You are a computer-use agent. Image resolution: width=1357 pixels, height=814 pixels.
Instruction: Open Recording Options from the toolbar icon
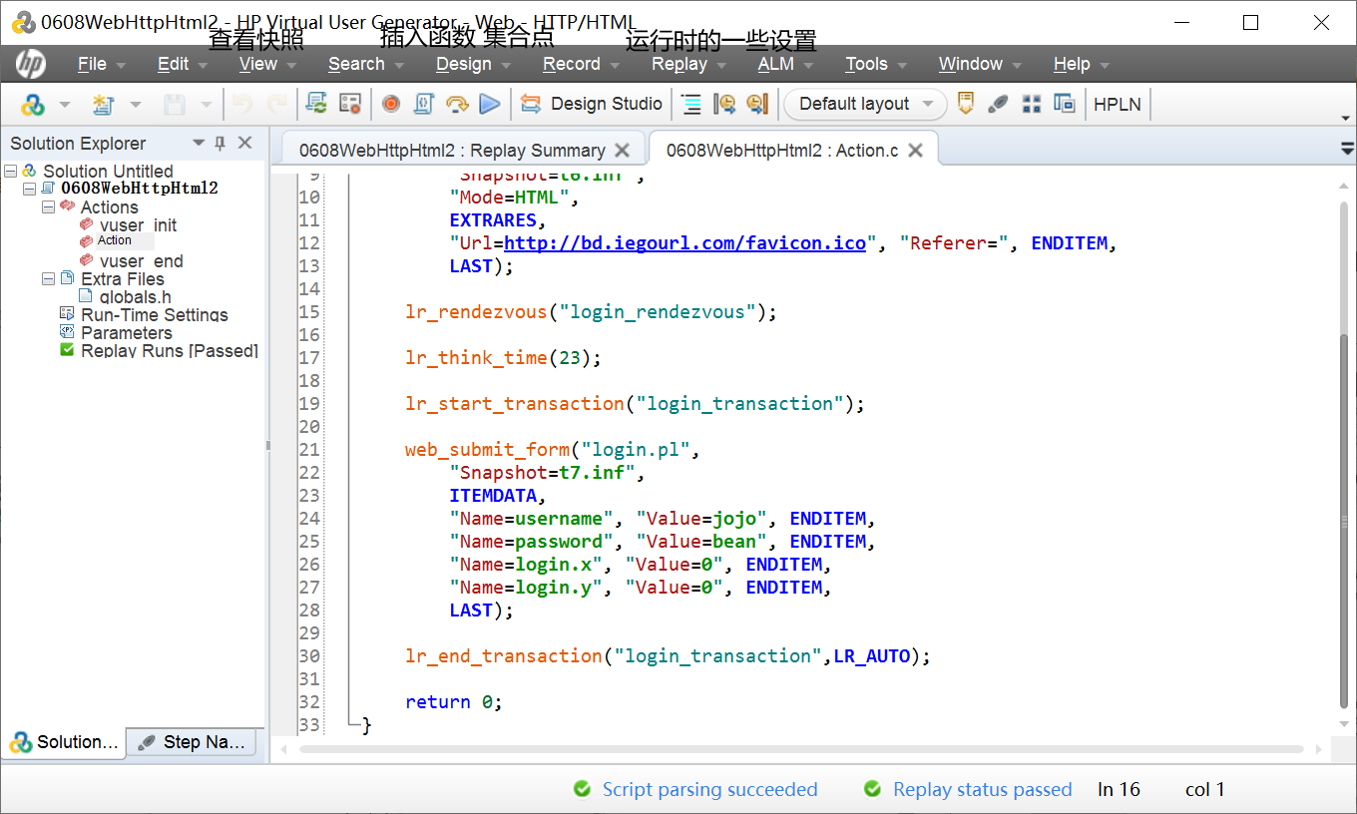349,104
